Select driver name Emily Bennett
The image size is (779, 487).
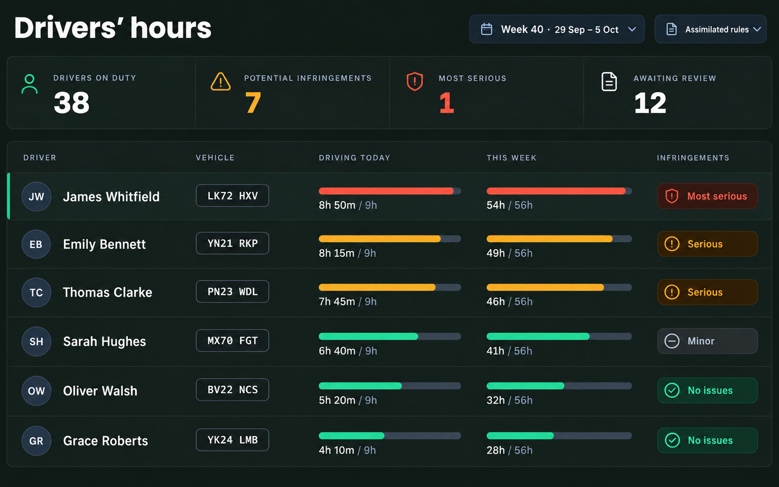pos(105,244)
